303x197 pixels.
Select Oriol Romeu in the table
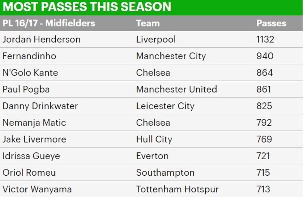tap(29, 173)
